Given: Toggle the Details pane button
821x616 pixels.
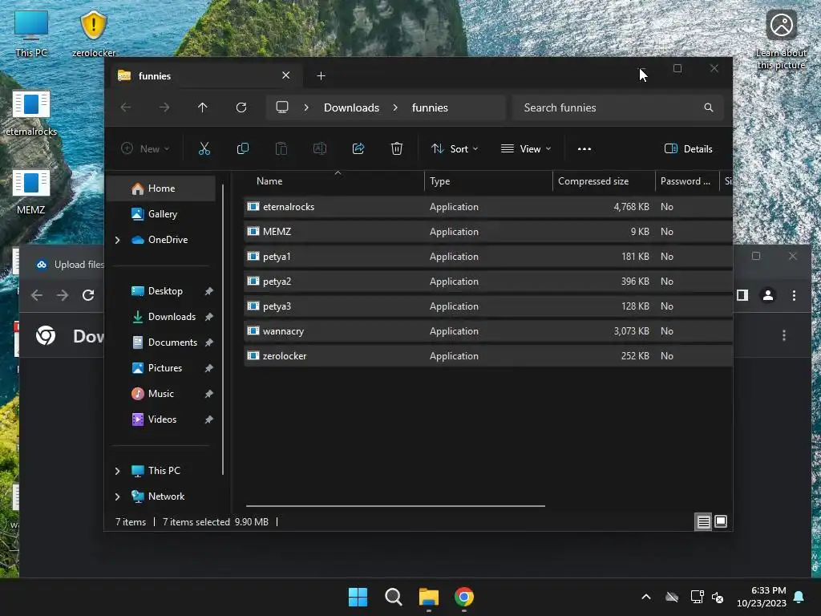Looking at the screenshot, I should [688, 148].
